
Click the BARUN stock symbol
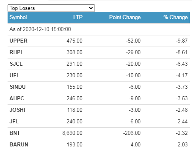19,144
